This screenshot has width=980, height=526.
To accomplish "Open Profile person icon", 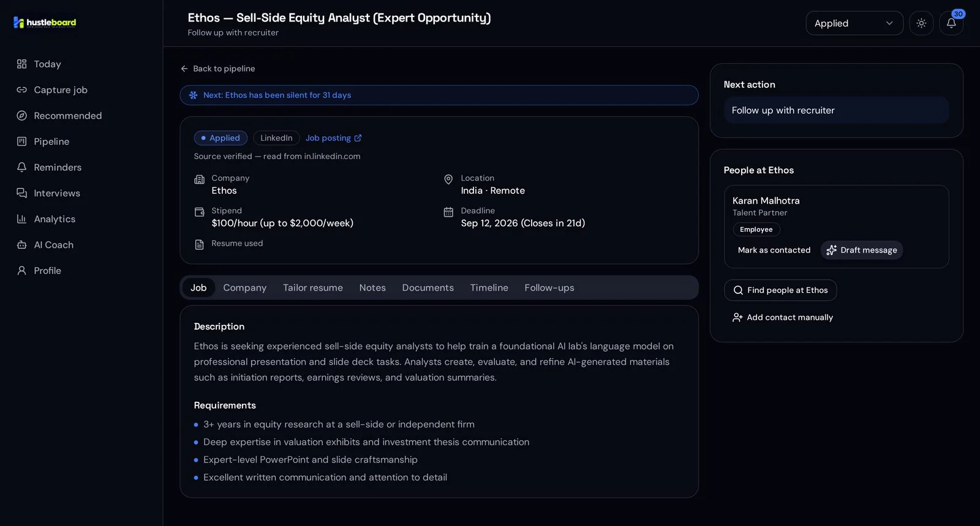I will click(21, 270).
